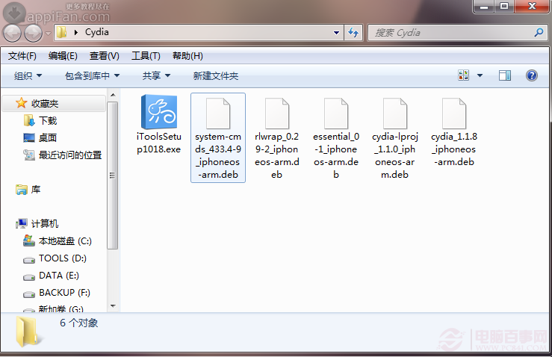Open the 组织 dropdown menu
The width and height of the screenshot is (552, 357).
click(x=28, y=75)
